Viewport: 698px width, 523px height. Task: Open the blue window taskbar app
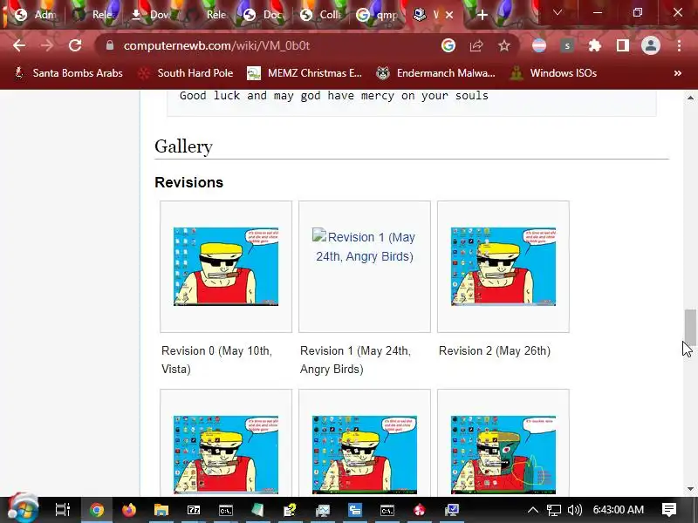coord(355,510)
